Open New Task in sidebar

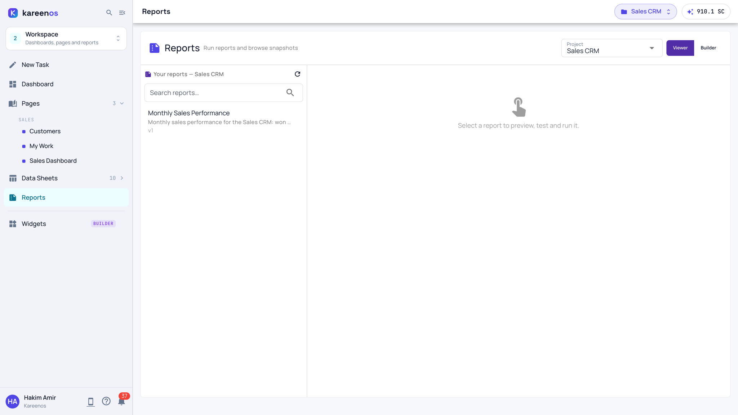point(66,65)
